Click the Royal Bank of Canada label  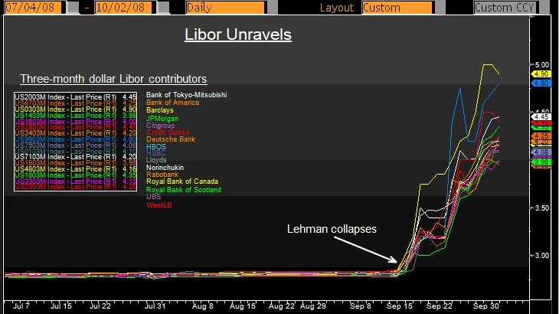pos(182,182)
